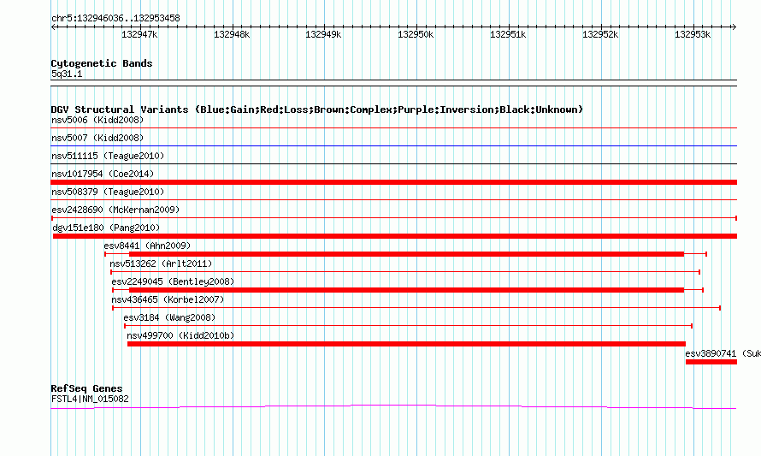The width and height of the screenshot is (761, 456).
Task: Open variant esv2249045 (Bentley2008) label
Action: pos(173,281)
